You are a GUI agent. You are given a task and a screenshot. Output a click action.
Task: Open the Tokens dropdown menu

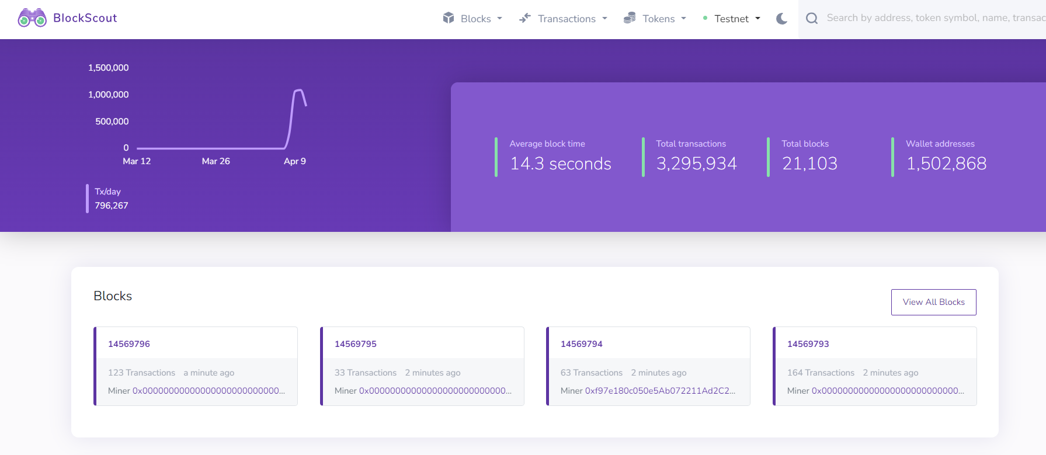point(655,19)
